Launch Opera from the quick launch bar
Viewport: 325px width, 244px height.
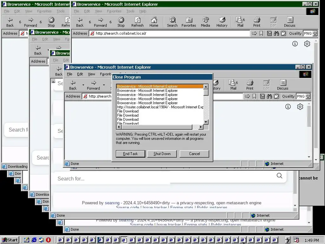pyautogui.click(x=48, y=240)
